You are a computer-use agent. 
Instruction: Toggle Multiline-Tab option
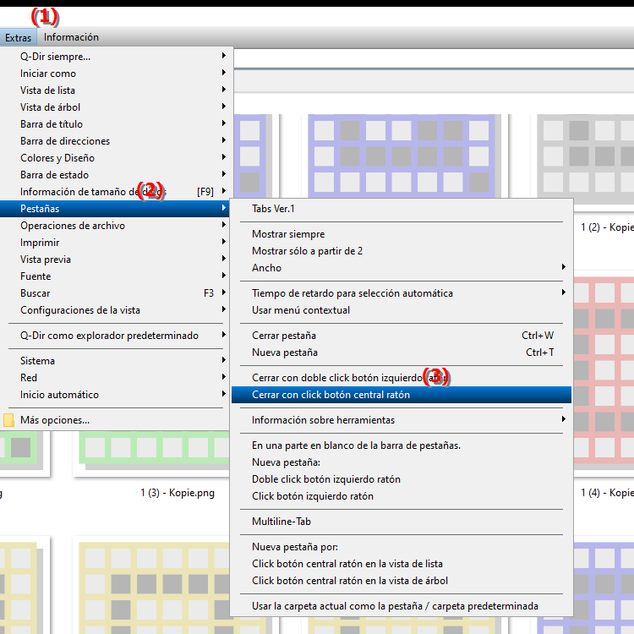pos(402,522)
